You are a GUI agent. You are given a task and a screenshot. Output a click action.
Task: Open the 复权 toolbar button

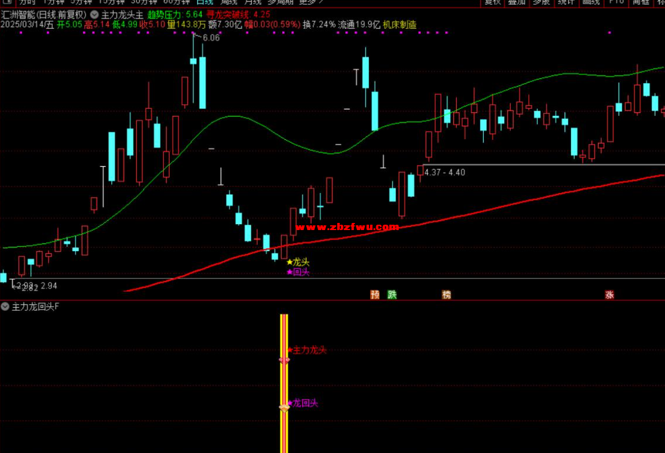[x=492, y=2]
